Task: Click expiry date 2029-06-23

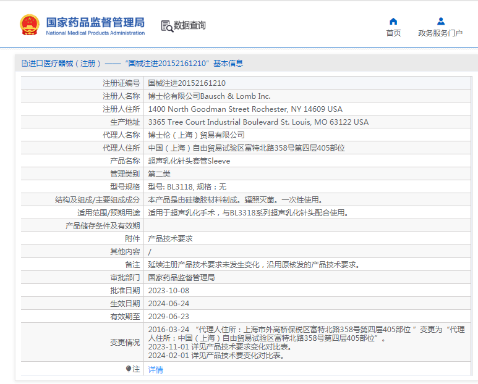Action: click(169, 317)
